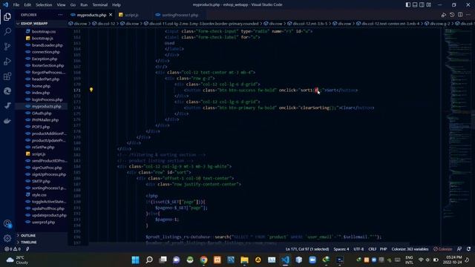
Task: Open the View menu
Action: (61, 4)
